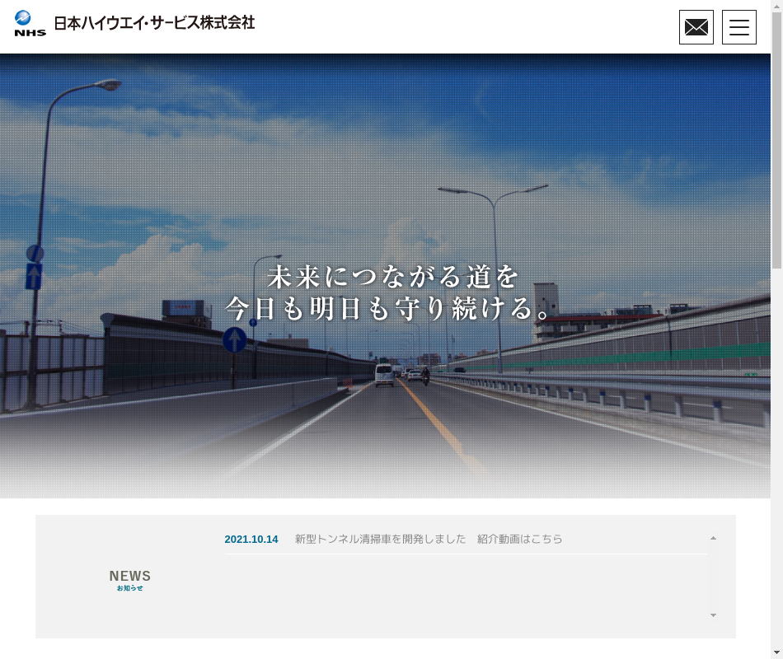Open the mail contact envelope icon

pyautogui.click(x=696, y=27)
